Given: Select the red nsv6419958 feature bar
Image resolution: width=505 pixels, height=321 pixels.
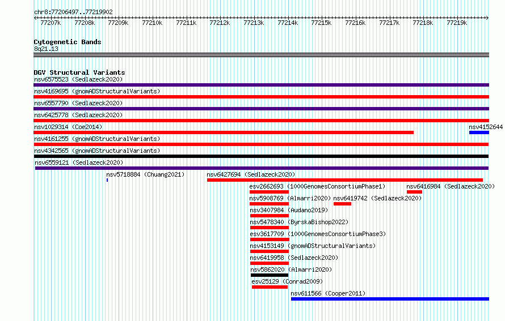Looking at the screenshot, I should (270, 263).
